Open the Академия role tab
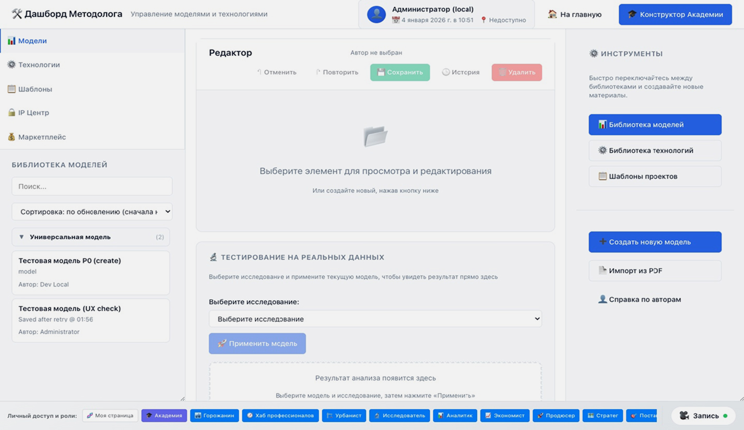Screen dimensions: 744x430 point(164,415)
